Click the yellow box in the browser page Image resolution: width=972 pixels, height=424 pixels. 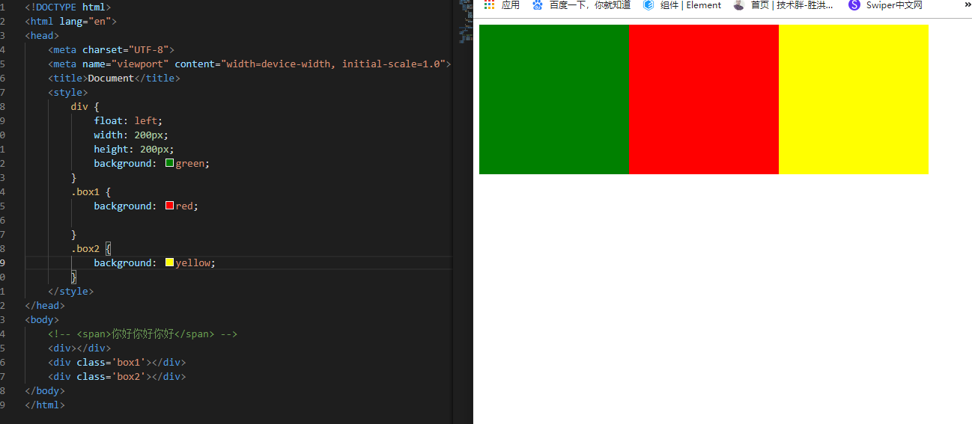pos(853,99)
